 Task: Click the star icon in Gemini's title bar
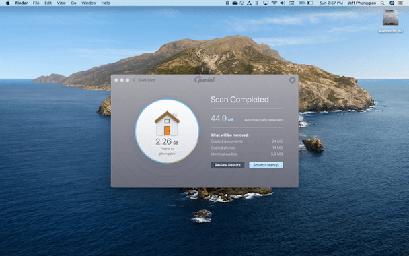pos(293,80)
